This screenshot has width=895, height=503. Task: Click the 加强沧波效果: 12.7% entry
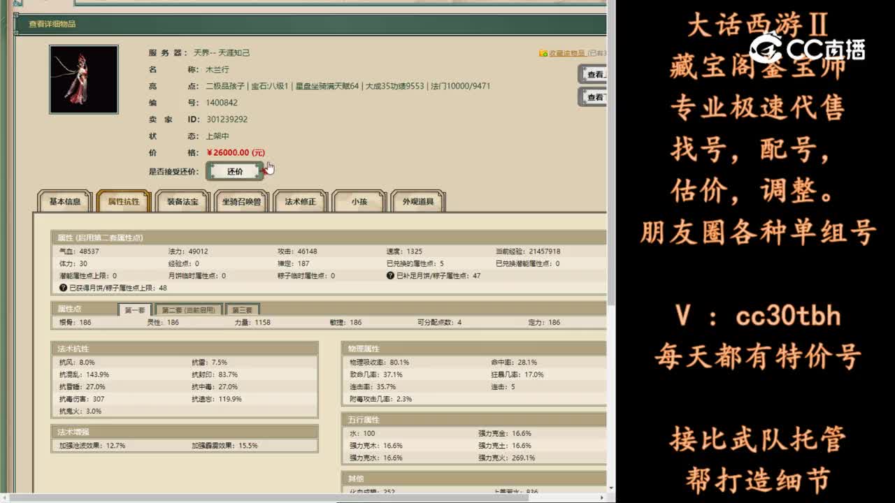pyautogui.click(x=92, y=446)
